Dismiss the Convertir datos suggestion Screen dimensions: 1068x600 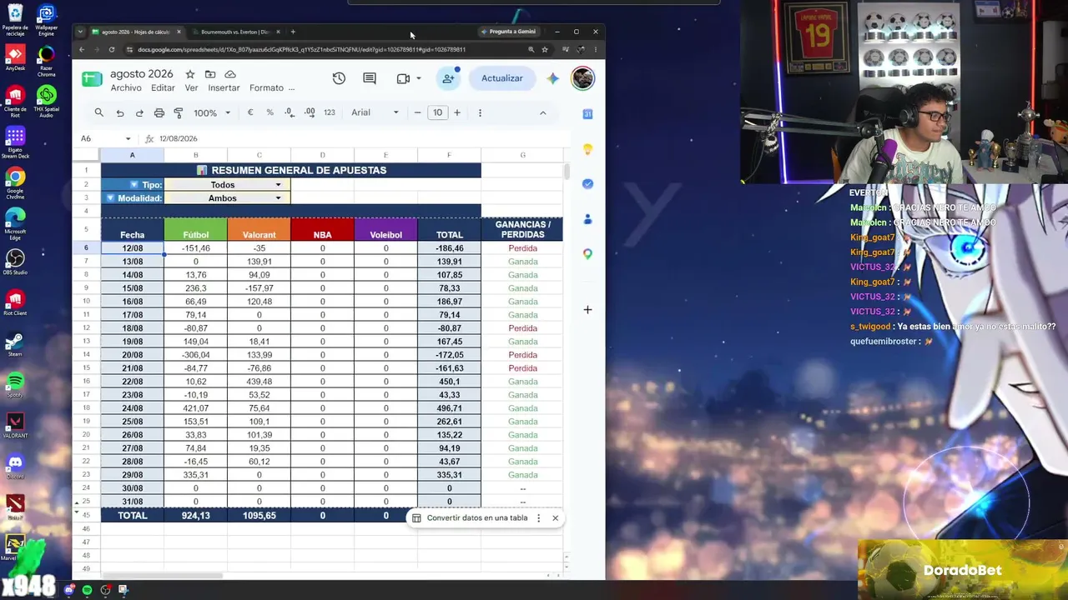click(x=555, y=518)
